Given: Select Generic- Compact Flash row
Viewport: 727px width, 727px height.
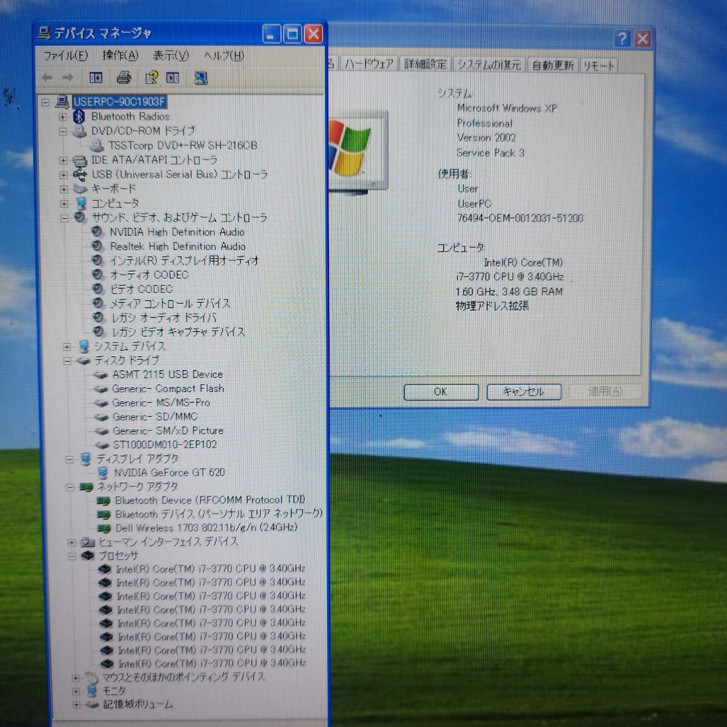Looking at the screenshot, I should coord(168,388).
